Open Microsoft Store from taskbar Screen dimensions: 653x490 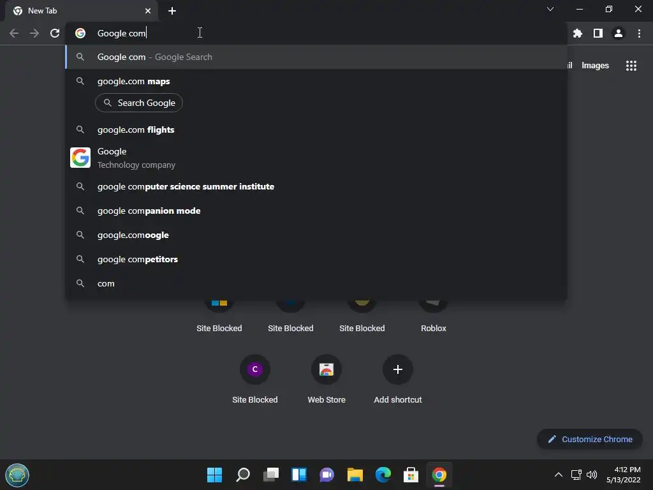[x=411, y=475]
